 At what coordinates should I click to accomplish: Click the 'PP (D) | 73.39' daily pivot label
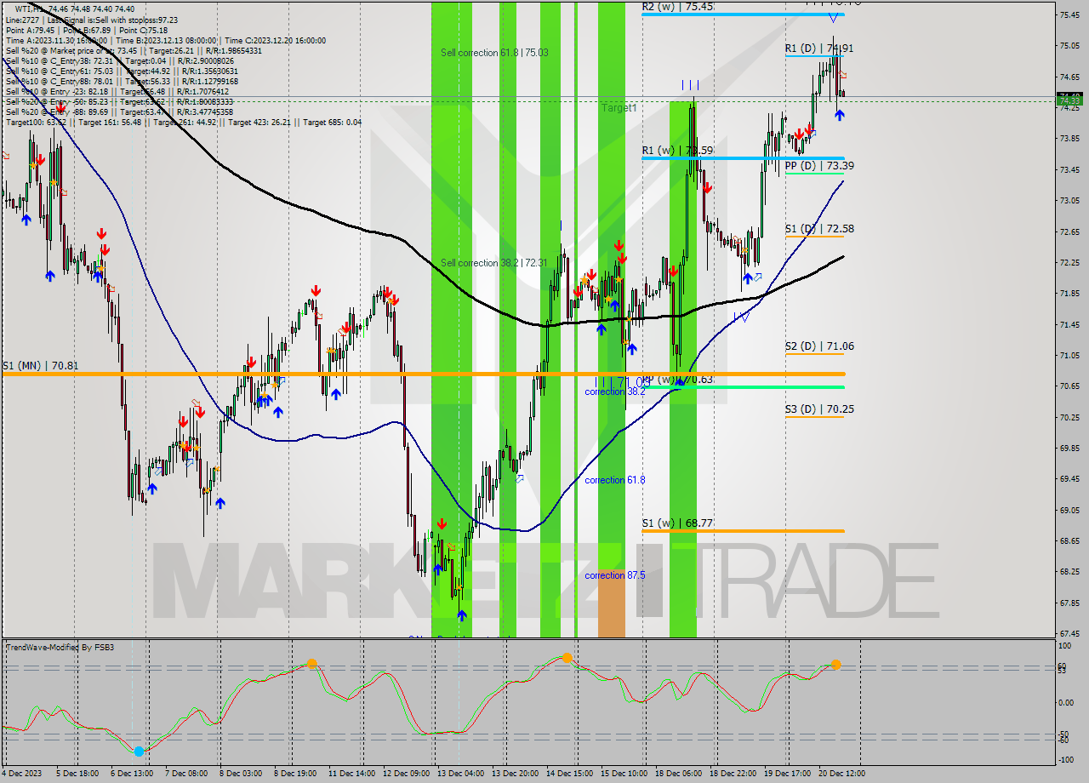coord(819,166)
